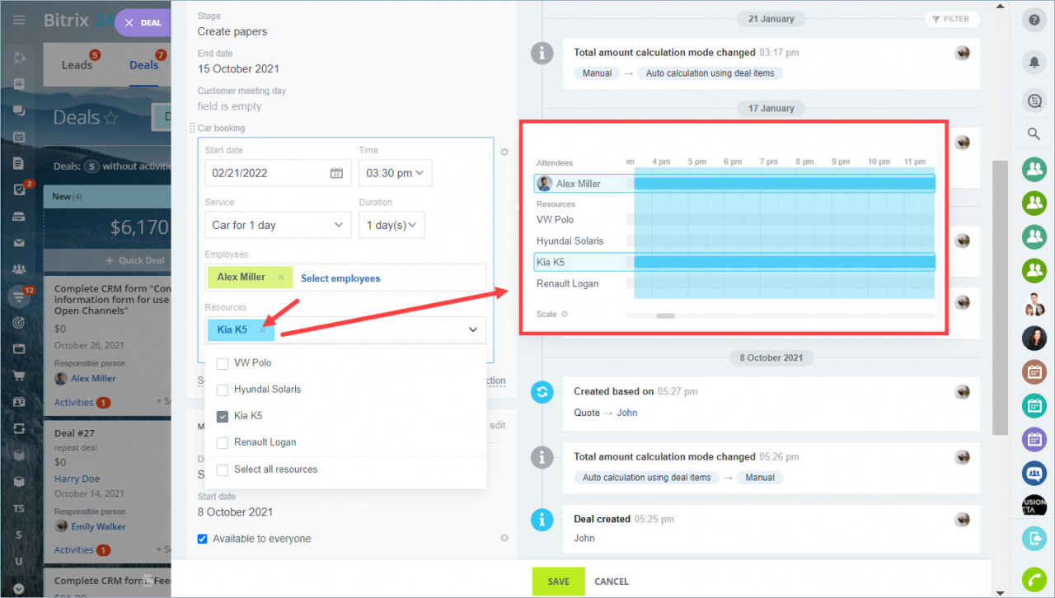The width and height of the screenshot is (1055, 598).
Task: Open the help question mark icon
Action: click(1034, 21)
